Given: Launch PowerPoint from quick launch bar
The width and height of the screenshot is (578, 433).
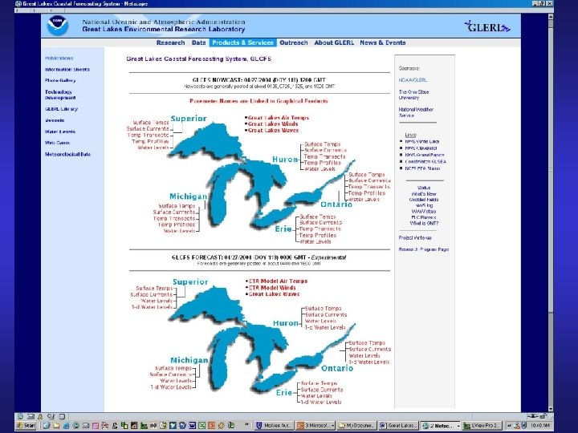Looking at the screenshot, I should tap(211, 425).
